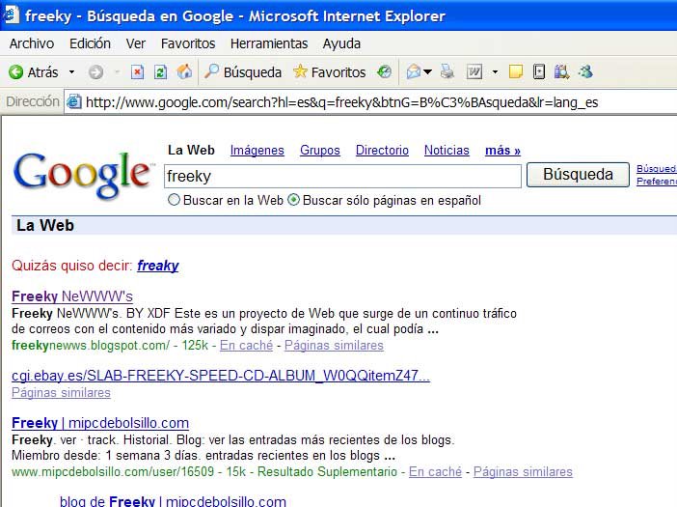Open the Favoritos menu
677x507 pixels.
pyautogui.click(x=188, y=43)
